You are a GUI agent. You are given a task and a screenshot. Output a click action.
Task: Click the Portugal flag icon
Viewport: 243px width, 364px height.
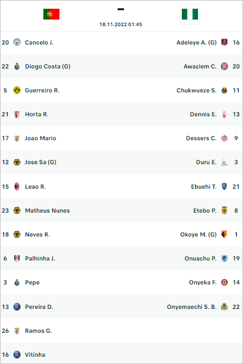click(x=52, y=14)
